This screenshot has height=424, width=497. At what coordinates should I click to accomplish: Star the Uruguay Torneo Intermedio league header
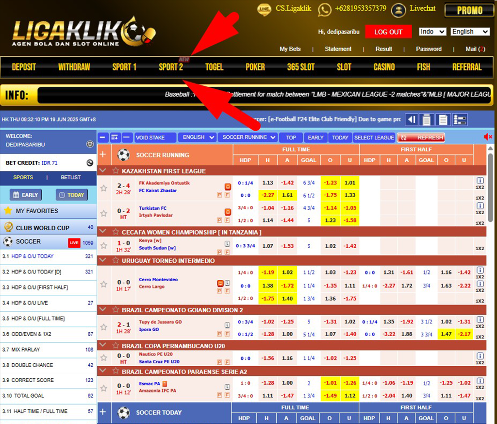pos(116,260)
